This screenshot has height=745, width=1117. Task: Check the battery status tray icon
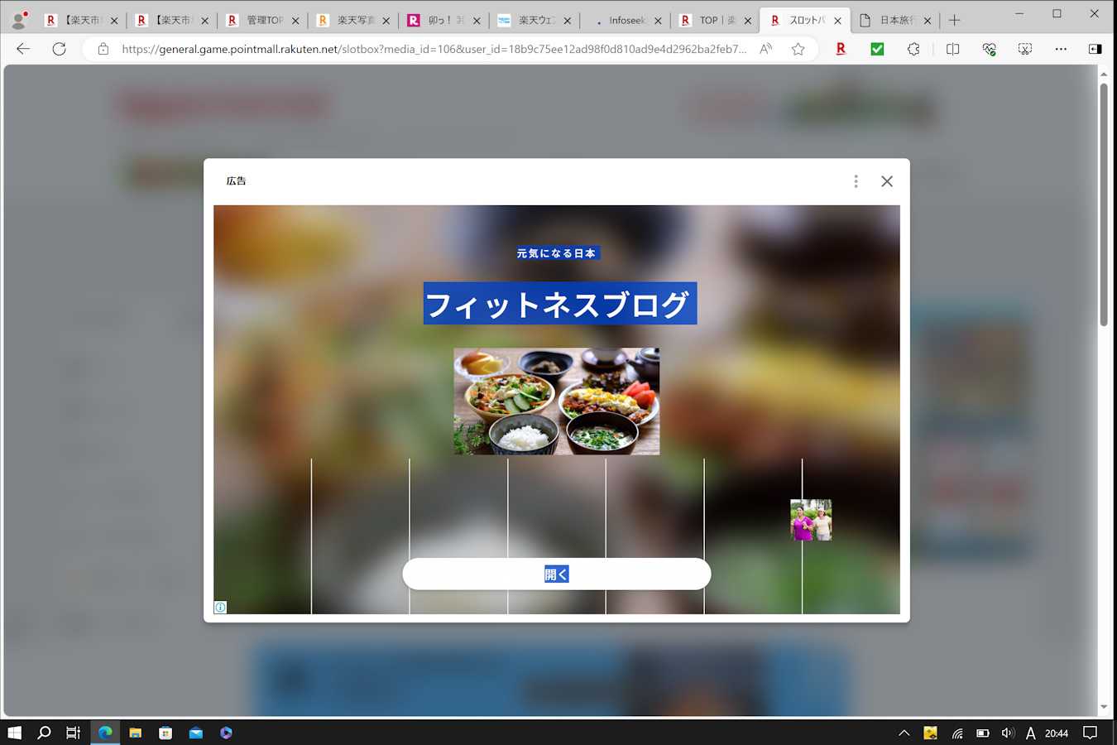(982, 733)
